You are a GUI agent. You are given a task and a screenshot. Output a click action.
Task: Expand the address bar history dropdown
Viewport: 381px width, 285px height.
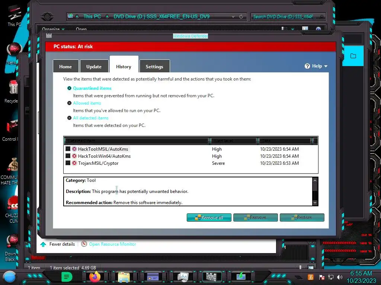click(x=233, y=17)
